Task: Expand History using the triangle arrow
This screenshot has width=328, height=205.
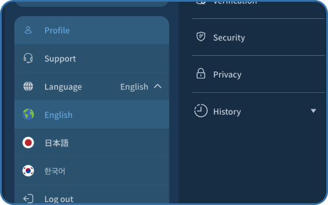Action: click(x=313, y=111)
